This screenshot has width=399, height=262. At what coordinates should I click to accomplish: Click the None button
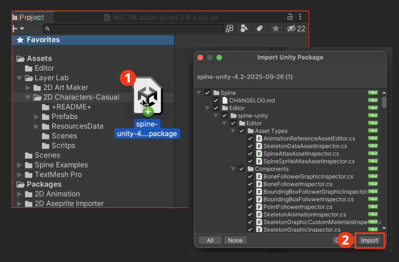[x=235, y=240]
